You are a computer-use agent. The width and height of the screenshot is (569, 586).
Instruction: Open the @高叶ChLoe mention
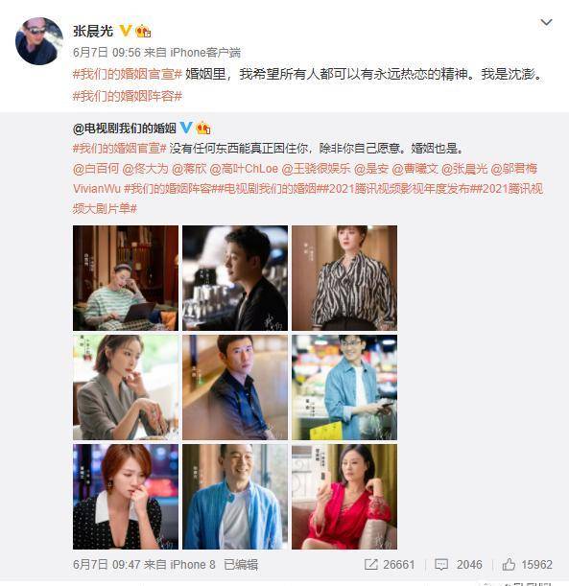pos(244,169)
